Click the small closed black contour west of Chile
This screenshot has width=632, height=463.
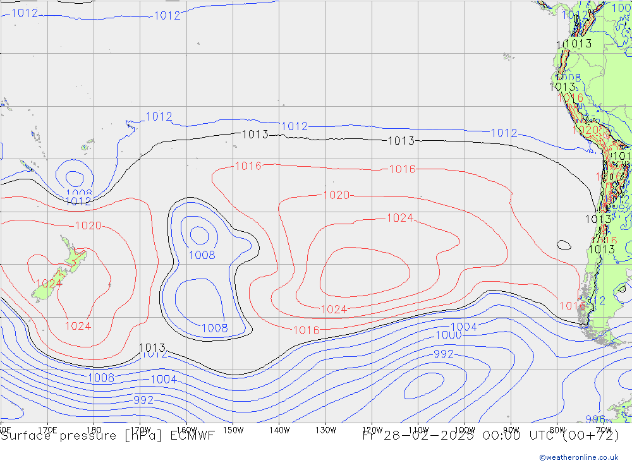click(564, 244)
